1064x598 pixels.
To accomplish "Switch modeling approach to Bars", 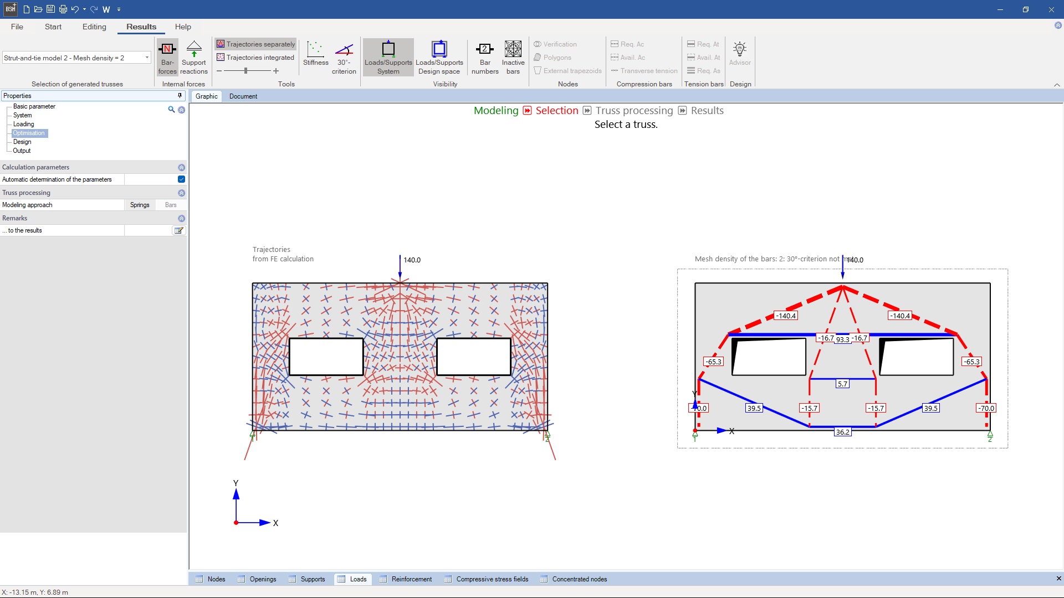I will [171, 204].
